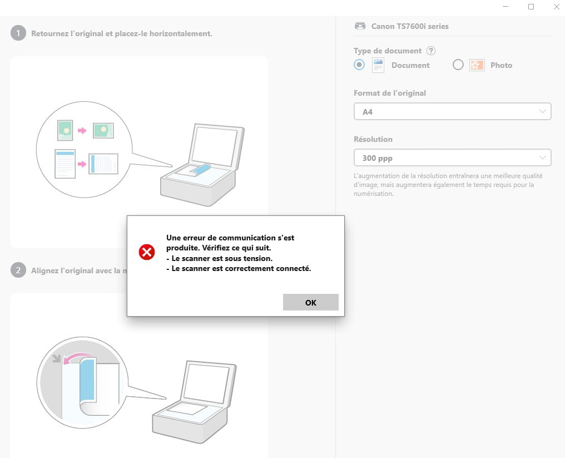Click the Canon printer icon

pyautogui.click(x=360, y=26)
